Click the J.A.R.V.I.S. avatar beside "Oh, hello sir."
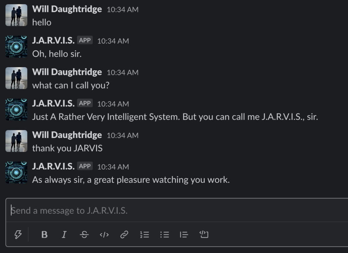348x253 pixels. coord(16,47)
